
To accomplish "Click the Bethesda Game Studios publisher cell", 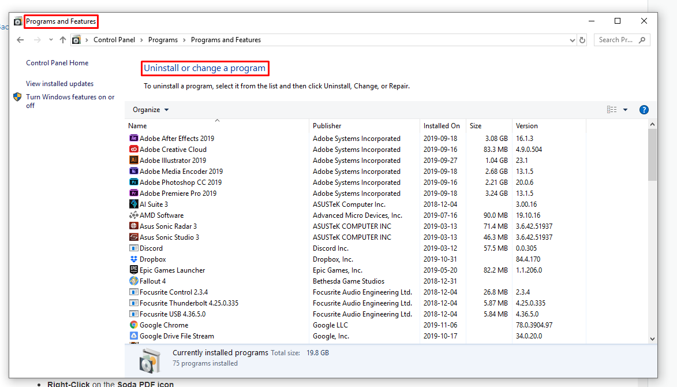I will 349,281.
